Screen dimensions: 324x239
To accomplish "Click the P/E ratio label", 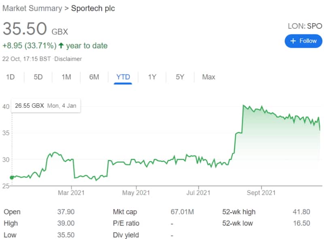I will pos(126,223).
